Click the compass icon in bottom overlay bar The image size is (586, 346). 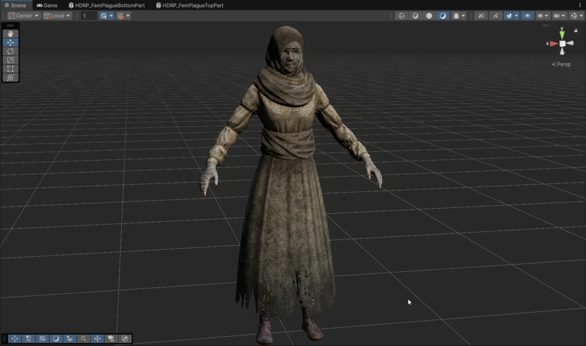click(x=125, y=339)
